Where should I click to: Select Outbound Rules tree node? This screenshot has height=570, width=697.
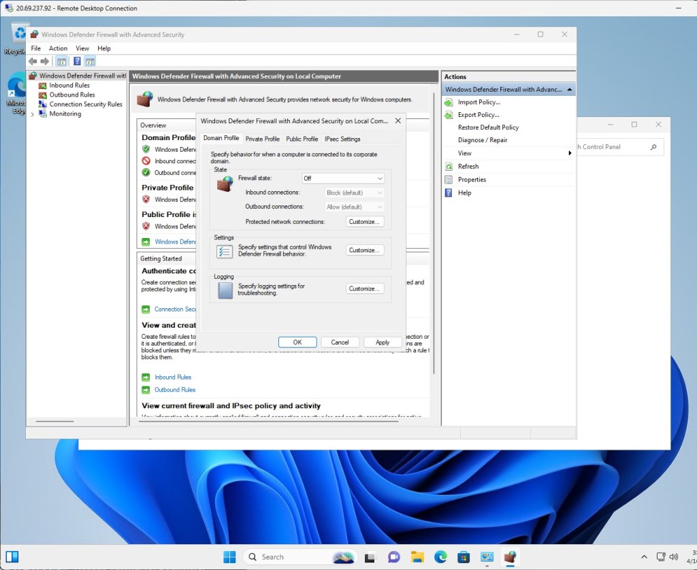tap(71, 95)
